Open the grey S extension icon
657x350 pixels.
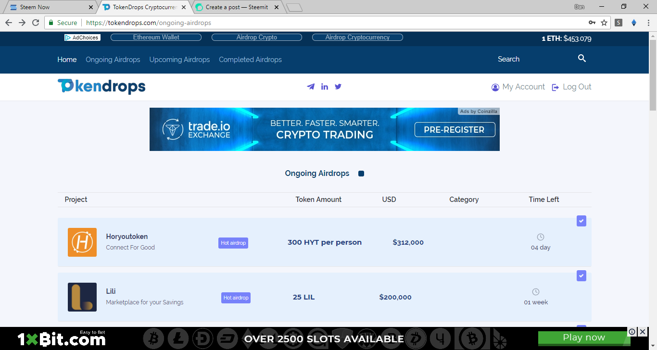(619, 23)
